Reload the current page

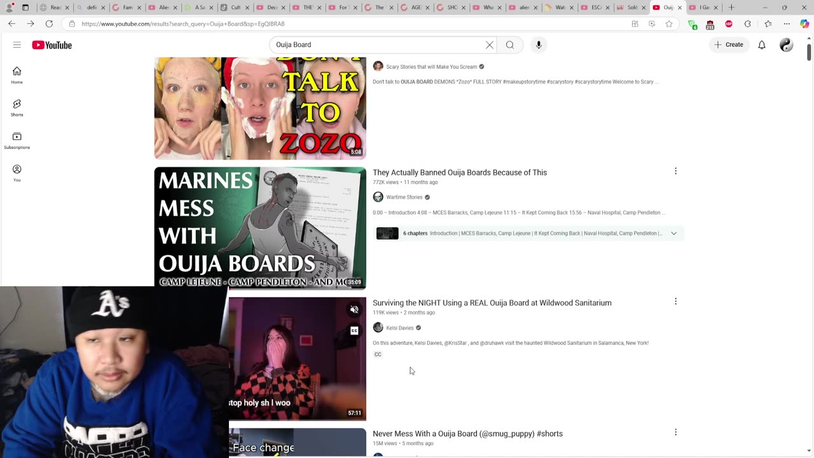click(x=49, y=24)
